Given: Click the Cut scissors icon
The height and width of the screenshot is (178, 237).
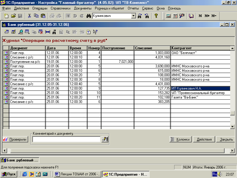Looking at the screenshot, I should coord(29,16).
